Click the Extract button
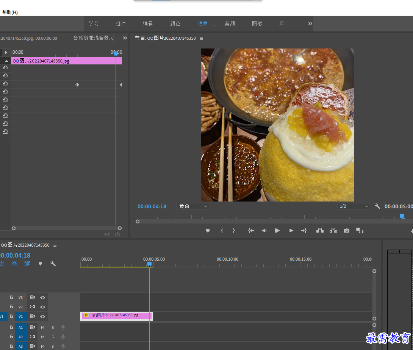The height and width of the screenshot is (350, 413). coord(333,231)
